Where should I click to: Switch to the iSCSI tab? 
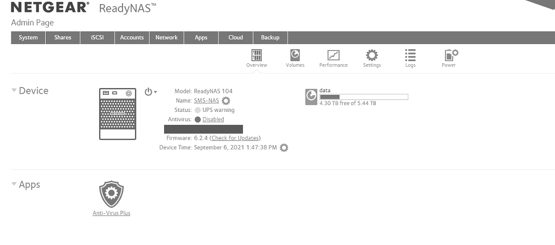(x=97, y=37)
